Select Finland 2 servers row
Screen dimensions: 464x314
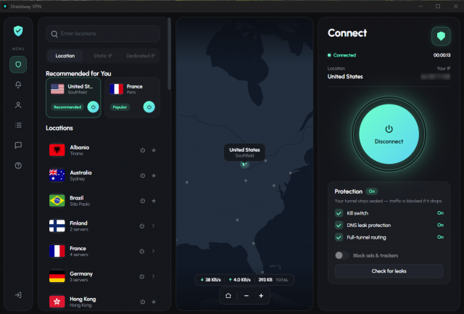click(x=103, y=226)
